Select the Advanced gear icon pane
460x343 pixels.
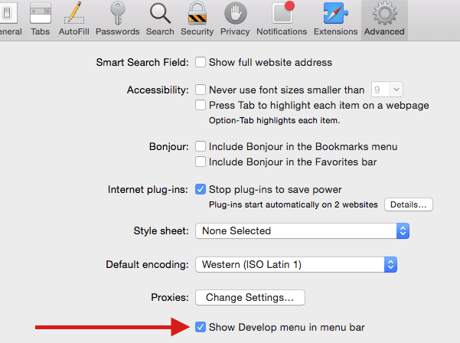point(384,18)
